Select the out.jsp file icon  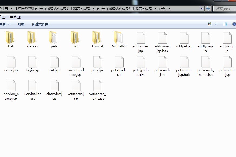(54, 62)
